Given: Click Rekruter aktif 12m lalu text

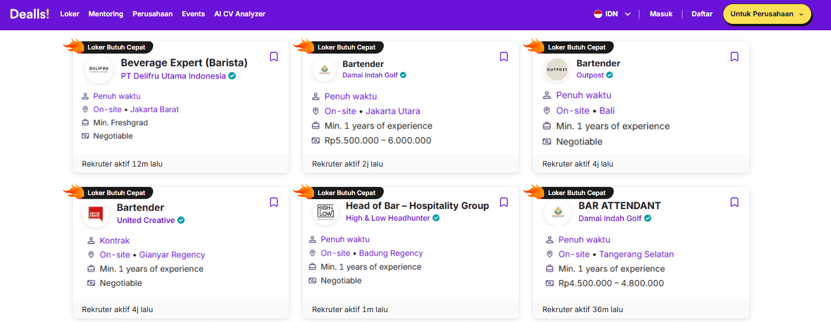Looking at the screenshot, I should click(x=122, y=164).
